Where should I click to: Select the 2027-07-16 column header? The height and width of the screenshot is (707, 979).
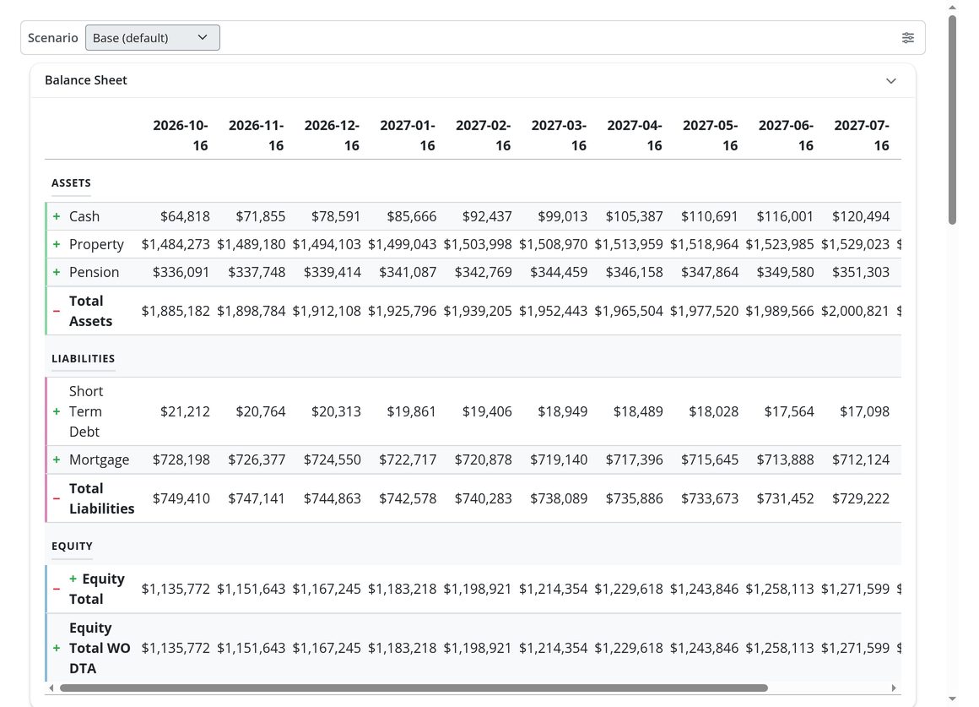(862, 135)
